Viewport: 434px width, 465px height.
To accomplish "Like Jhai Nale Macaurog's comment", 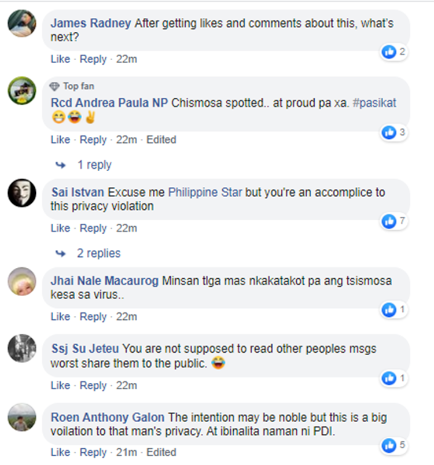I will tap(60, 316).
